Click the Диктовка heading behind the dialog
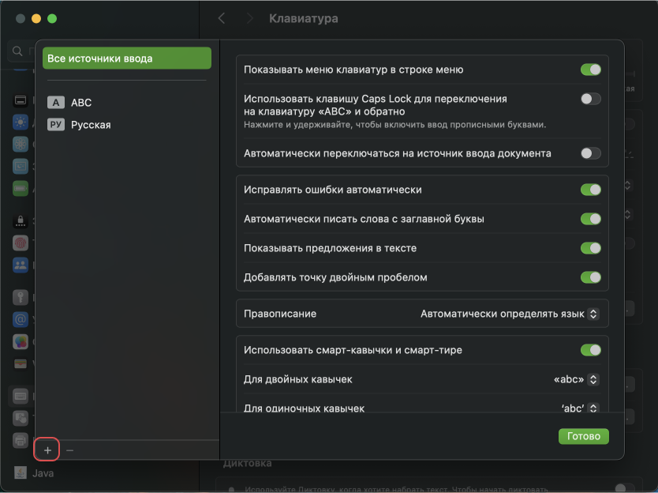This screenshot has width=658, height=493. tap(247, 463)
